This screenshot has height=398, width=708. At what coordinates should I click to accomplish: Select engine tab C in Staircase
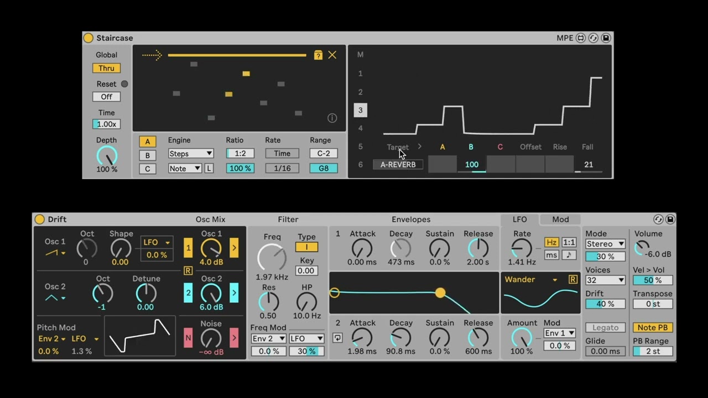point(147,169)
